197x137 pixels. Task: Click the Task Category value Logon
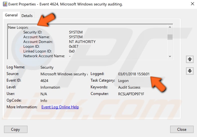[123, 81]
